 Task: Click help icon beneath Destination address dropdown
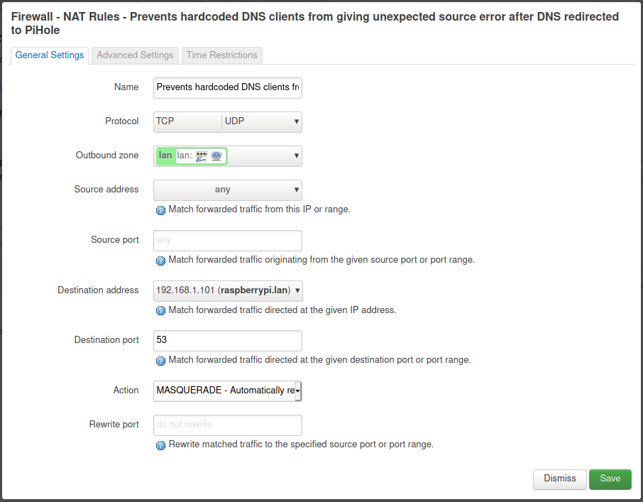(x=160, y=311)
